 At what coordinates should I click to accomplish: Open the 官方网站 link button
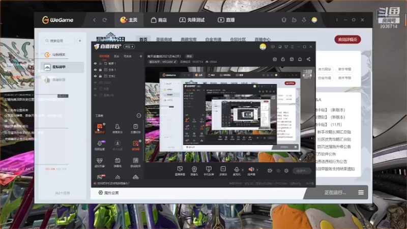pyautogui.click(x=325, y=69)
